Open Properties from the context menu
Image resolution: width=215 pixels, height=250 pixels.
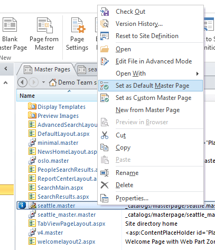click(x=132, y=198)
